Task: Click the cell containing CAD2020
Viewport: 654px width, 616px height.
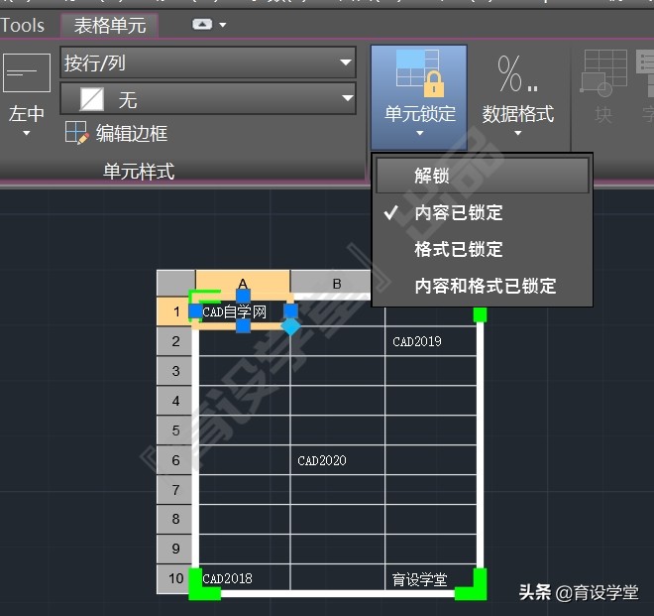Action: [x=338, y=460]
